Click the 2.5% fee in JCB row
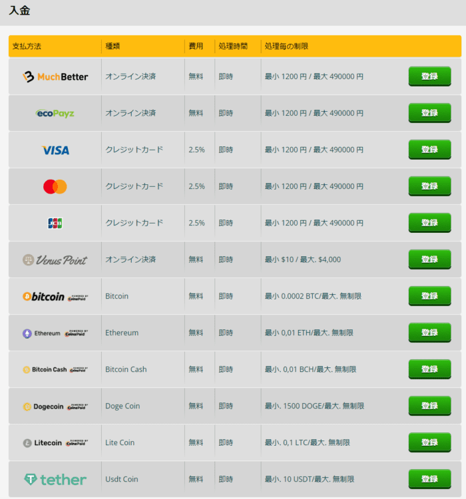This screenshot has width=466, height=499. coord(196,223)
